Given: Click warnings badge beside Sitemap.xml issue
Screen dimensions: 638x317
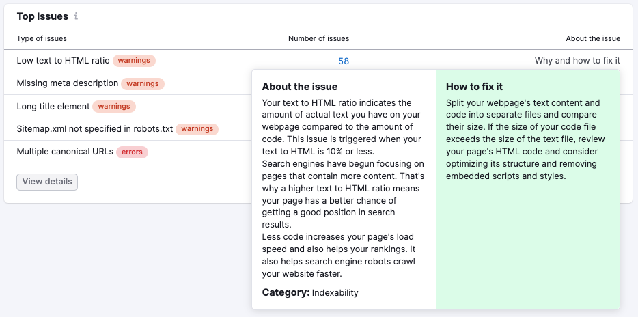Looking at the screenshot, I should (x=197, y=128).
